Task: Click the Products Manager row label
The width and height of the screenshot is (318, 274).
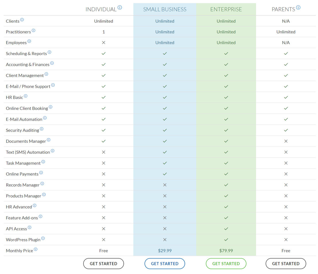Action: click(x=24, y=196)
